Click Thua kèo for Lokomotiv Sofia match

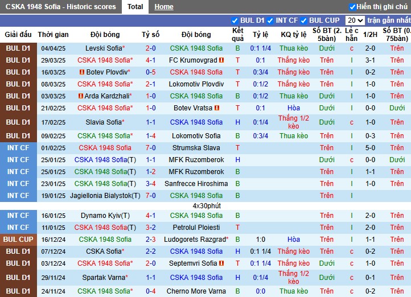[x=294, y=135]
